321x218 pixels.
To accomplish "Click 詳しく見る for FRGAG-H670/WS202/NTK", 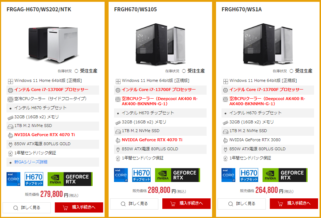I will [x=27, y=208].
